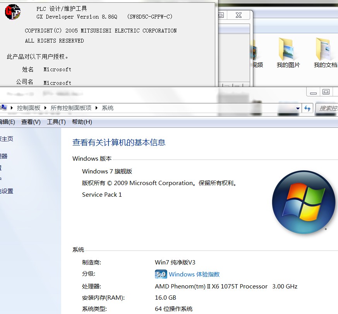
Task: Expand breadcrumb arrow after 控制面板
Action: pos(46,108)
